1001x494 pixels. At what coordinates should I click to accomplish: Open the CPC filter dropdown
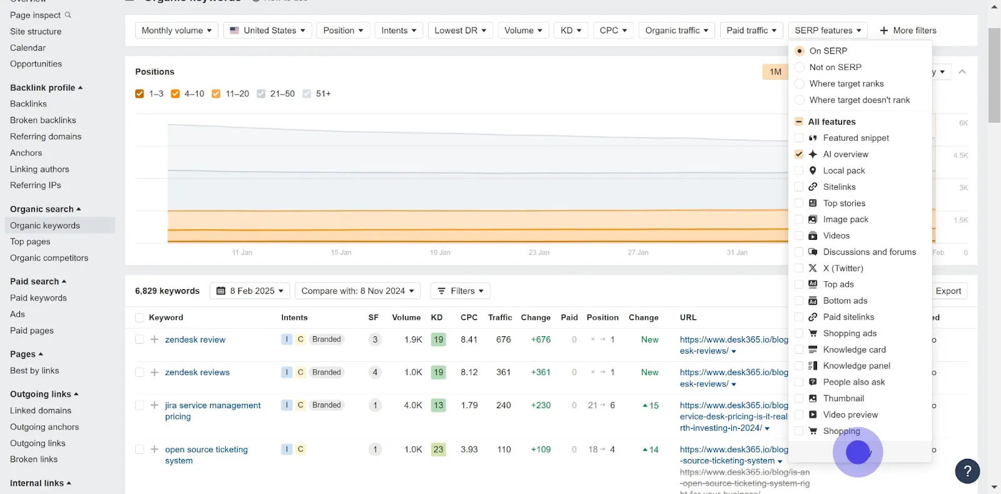pyautogui.click(x=613, y=30)
